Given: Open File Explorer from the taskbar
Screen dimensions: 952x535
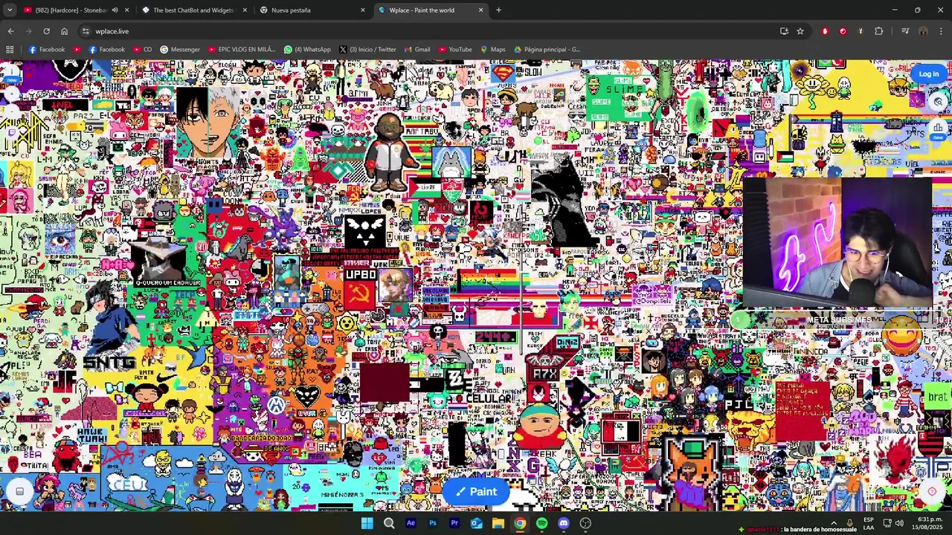Looking at the screenshot, I should pos(498,523).
